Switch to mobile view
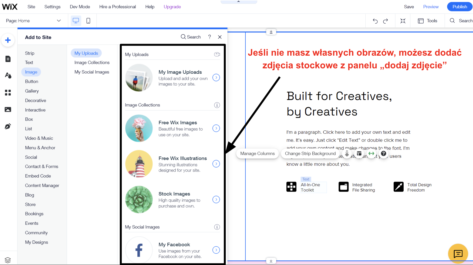The height and width of the screenshot is (265, 473). coord(88,21)
